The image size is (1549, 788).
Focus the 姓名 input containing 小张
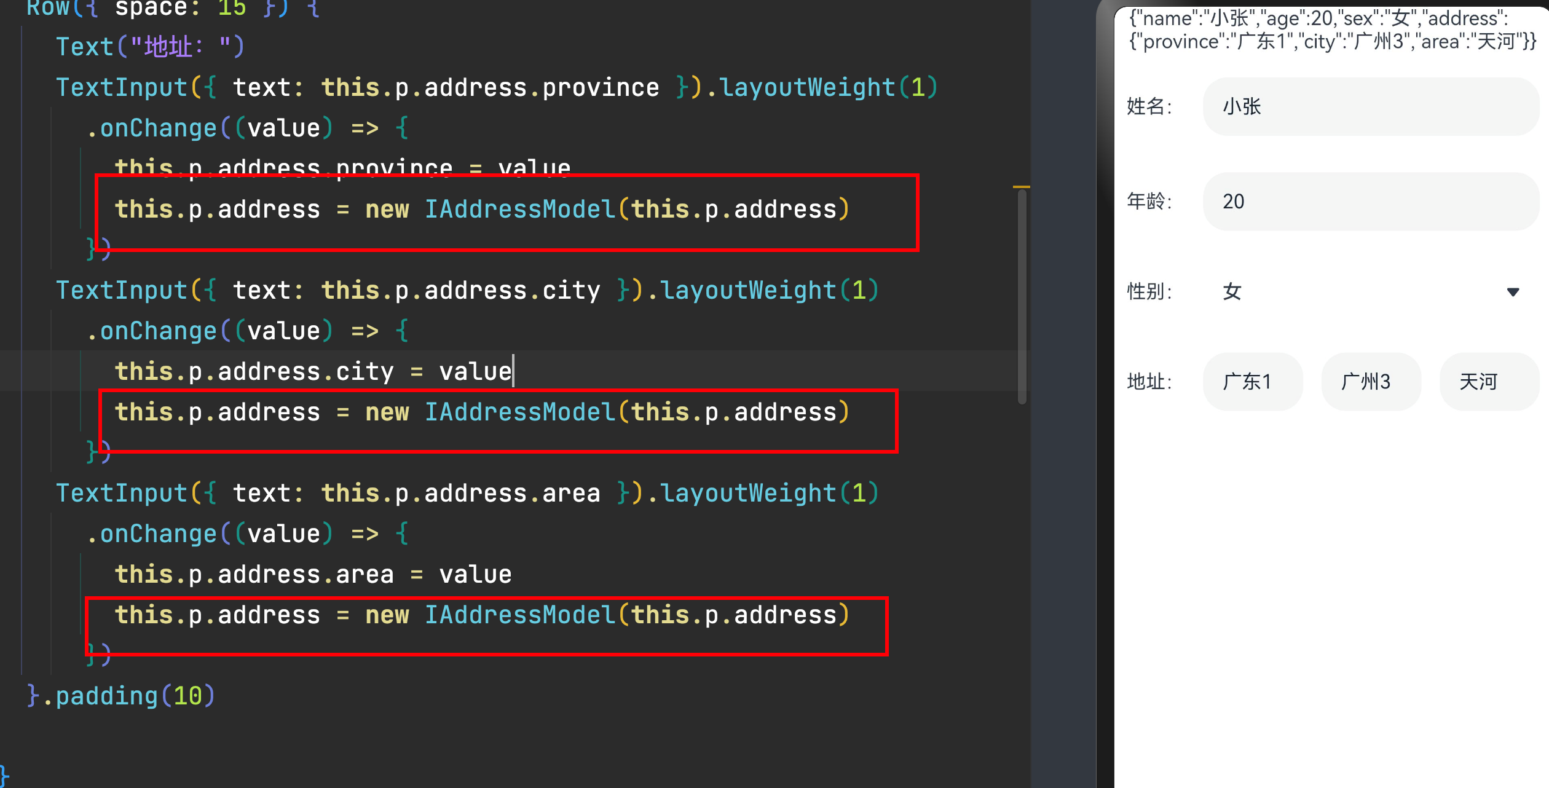tap(1371, 107)
